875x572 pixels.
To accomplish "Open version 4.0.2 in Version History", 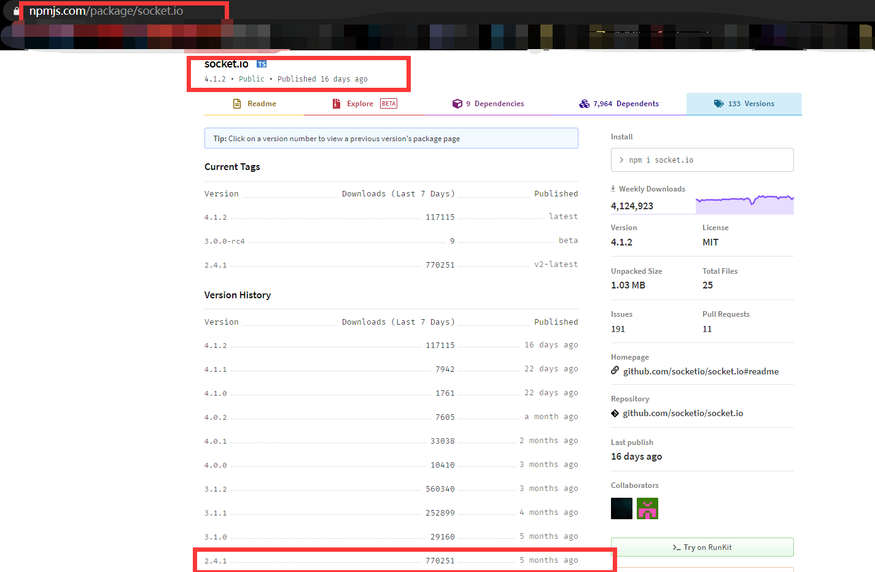I will click(x=216, y=417).
